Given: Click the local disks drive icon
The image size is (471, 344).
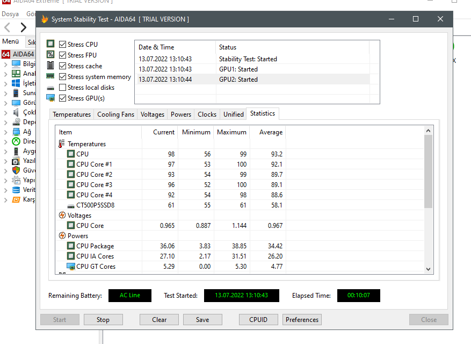Looking at the screenshot, I should [50, 88].
